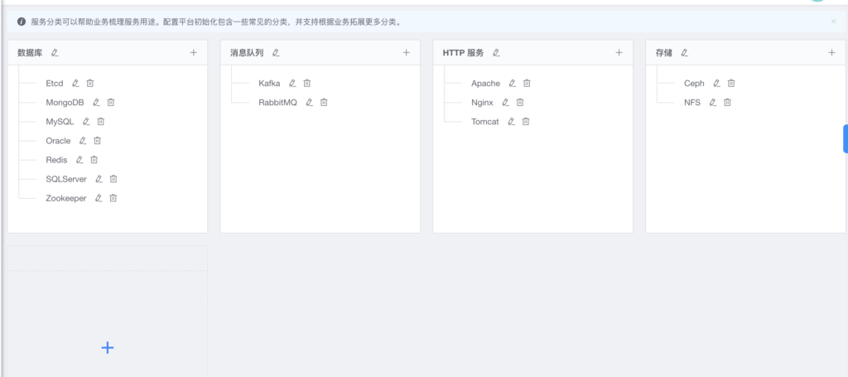Image resolution: width=848 pixels, height=377 pixels.
Task: Select the Redis tree item
Action: (x=57, y=160)
